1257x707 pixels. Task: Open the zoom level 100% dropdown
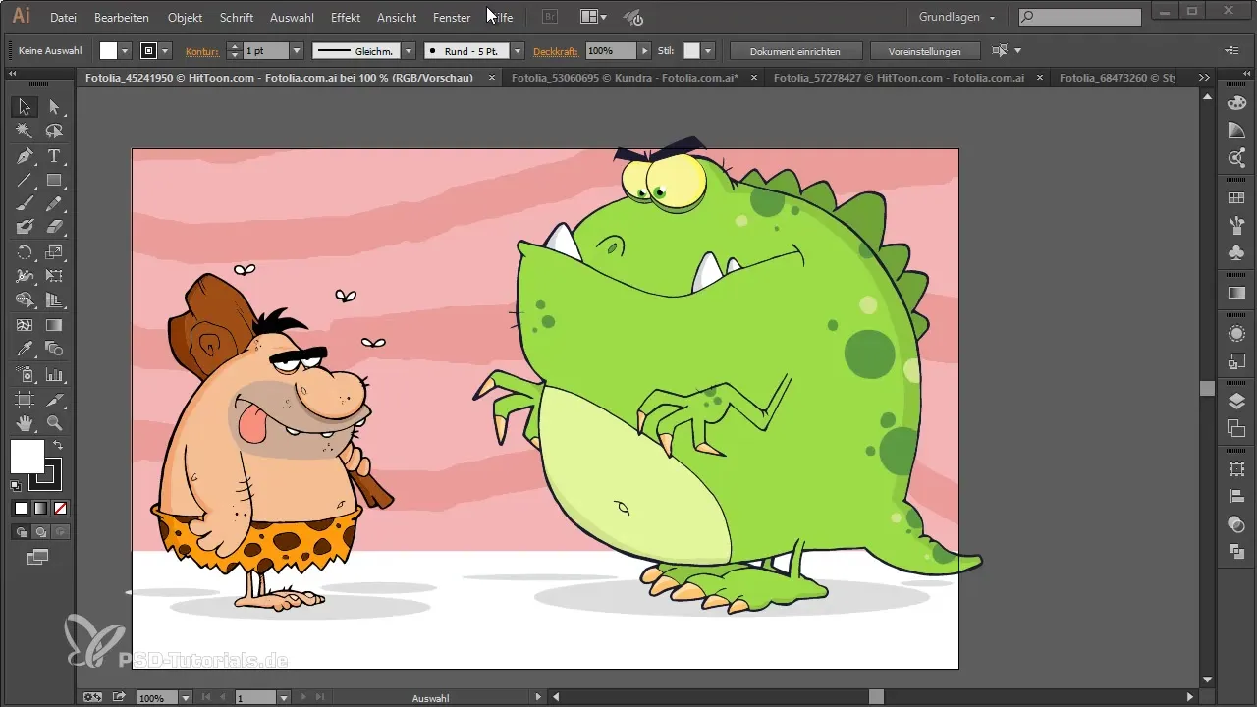click(185, 697)
